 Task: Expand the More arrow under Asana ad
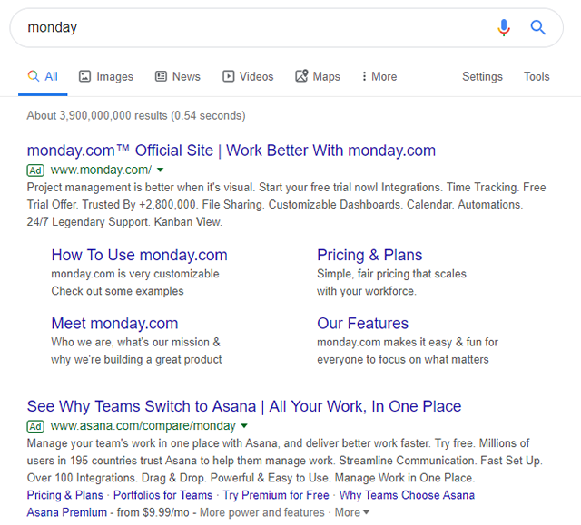pos(366,513)
